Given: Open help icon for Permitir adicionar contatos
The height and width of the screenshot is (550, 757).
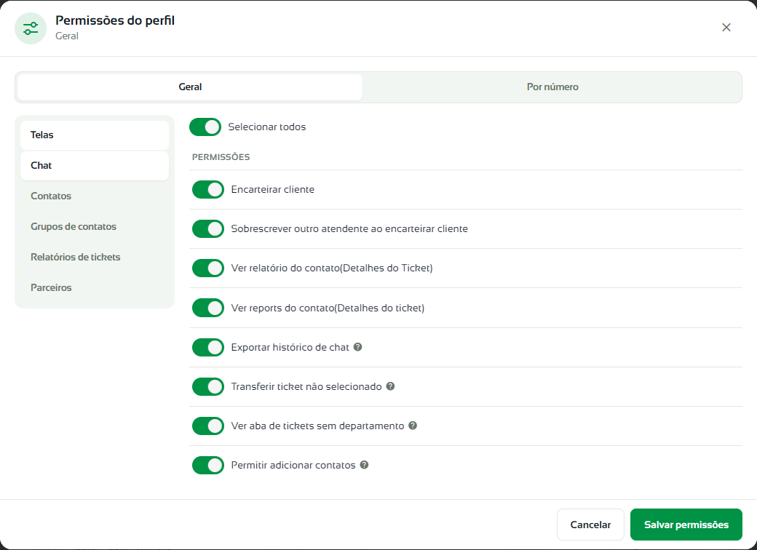Looking at the screenshot, I should pos(365,465).
